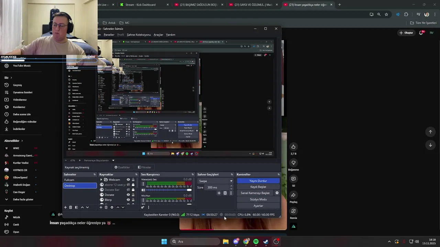Open audio mixer three-dot menu at bottom
The width and height of the screenshot is (440, 247).
click(x=148, y=207)
